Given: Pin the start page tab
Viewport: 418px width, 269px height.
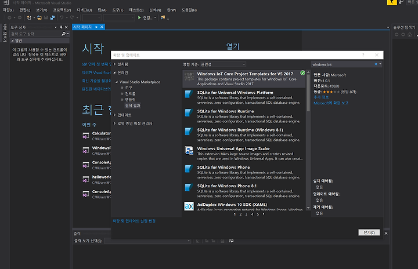Looking at the screenshot, I should pos(96,27).
